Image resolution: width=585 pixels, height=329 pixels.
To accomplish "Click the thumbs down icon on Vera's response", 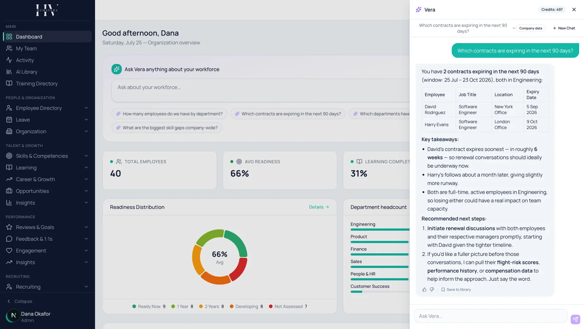I will pyautogui.click(x=432, y=290).
